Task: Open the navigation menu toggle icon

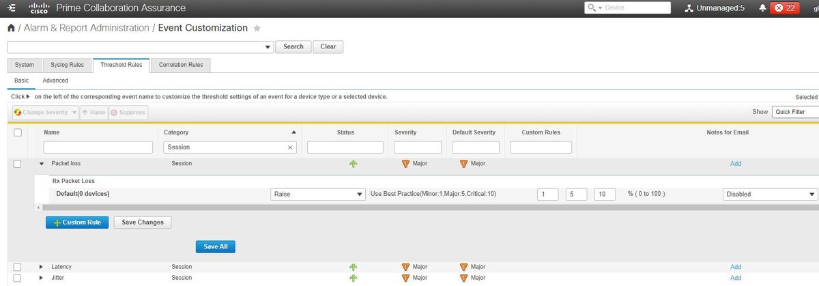Action: (x=12, y=8)
